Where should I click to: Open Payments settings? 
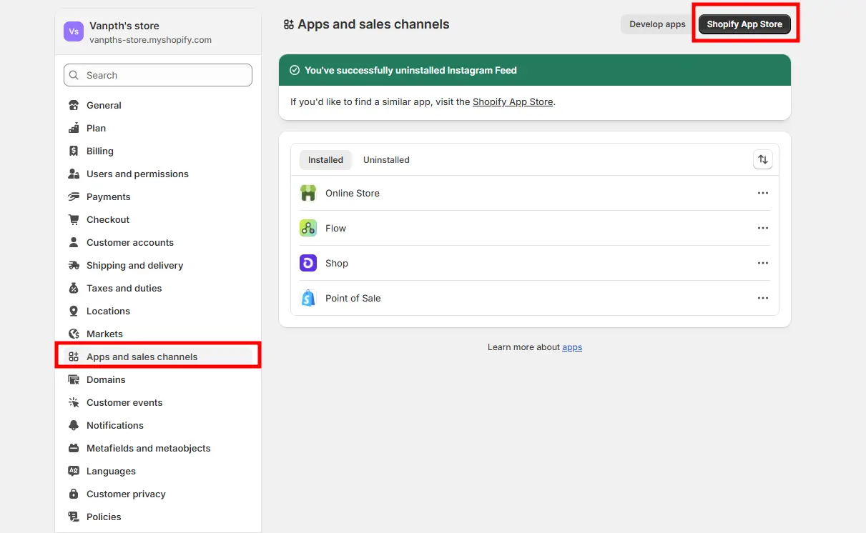click(158, 196)
